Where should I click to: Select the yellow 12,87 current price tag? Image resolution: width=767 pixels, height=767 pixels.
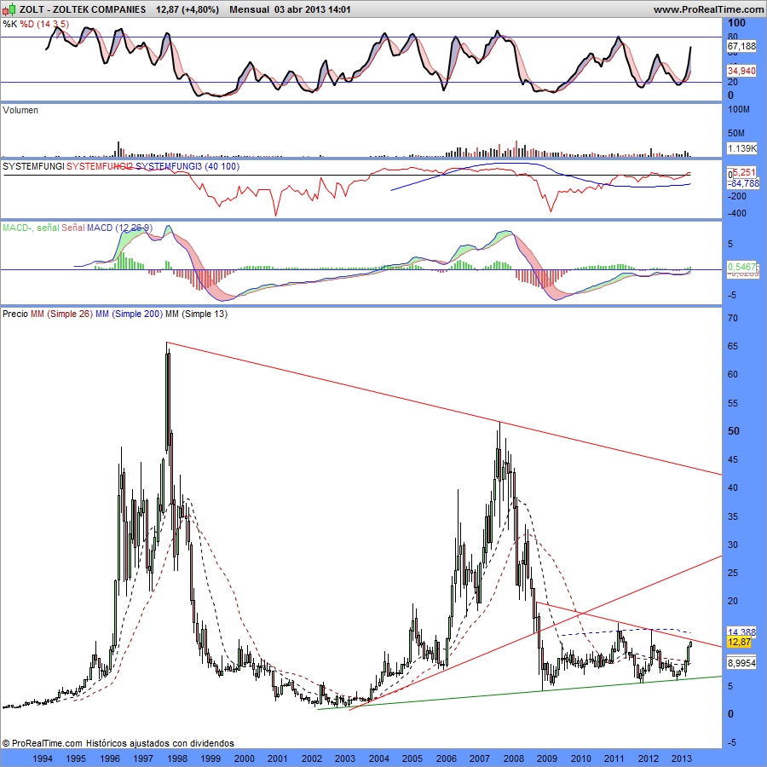[x=739, y=642]
